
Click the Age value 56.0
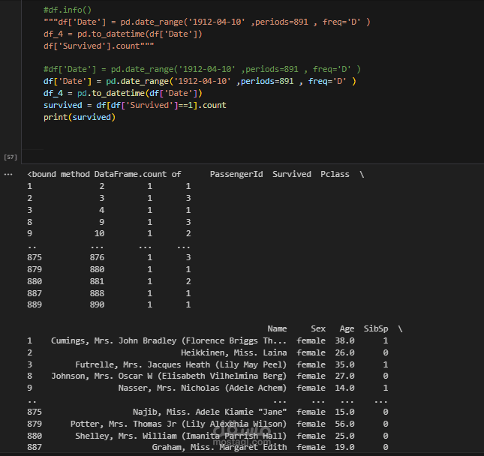[344, 424]
